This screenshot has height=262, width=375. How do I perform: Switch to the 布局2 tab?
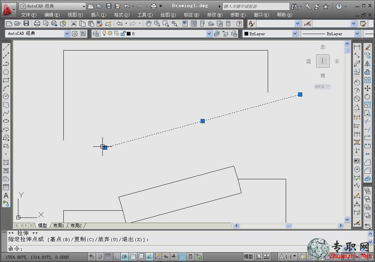coord(76,225)
